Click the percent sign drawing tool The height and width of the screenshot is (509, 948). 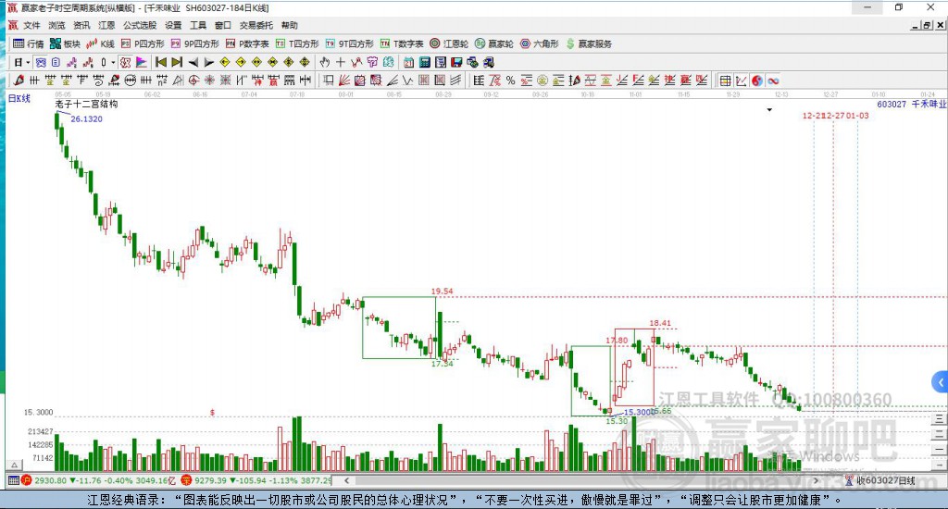tap(510, 81)
